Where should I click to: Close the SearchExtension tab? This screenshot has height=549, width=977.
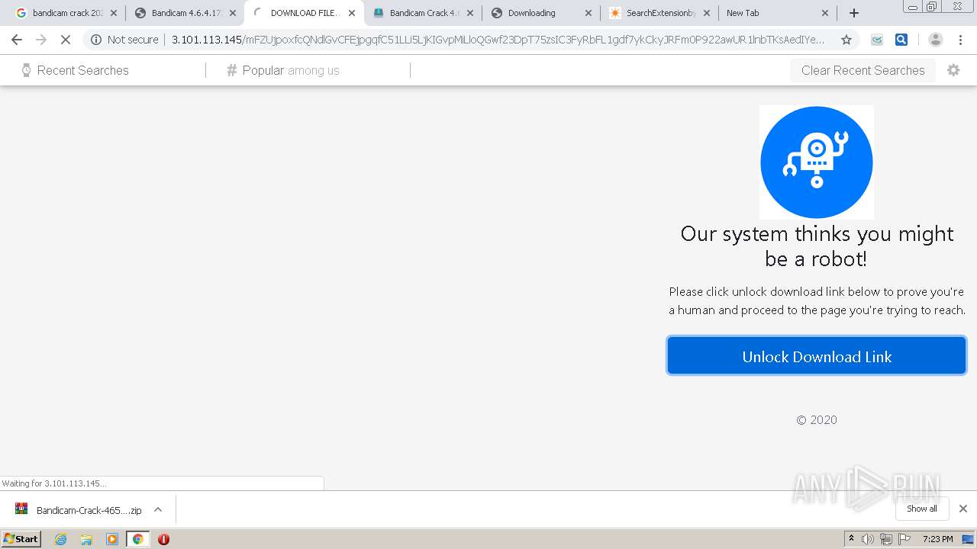click(x=707, y=13)
